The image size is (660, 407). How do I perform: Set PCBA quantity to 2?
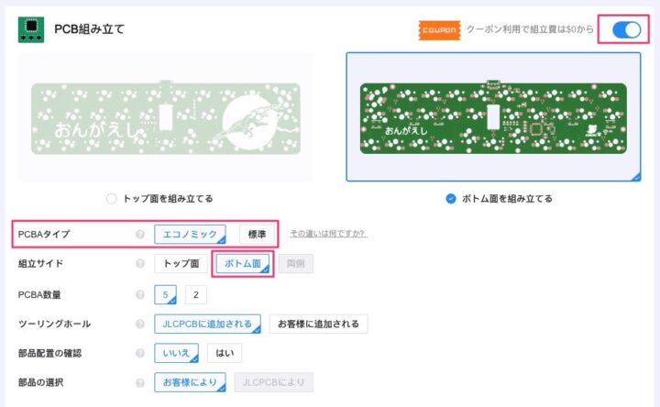point(197,294)
